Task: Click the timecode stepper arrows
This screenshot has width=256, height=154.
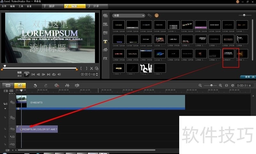Action: pyautogui.click(x=97, y=74)
